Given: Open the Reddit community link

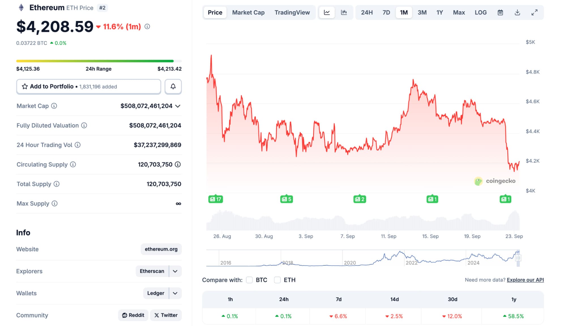Looking at the screenshot, I should [133, 315].
